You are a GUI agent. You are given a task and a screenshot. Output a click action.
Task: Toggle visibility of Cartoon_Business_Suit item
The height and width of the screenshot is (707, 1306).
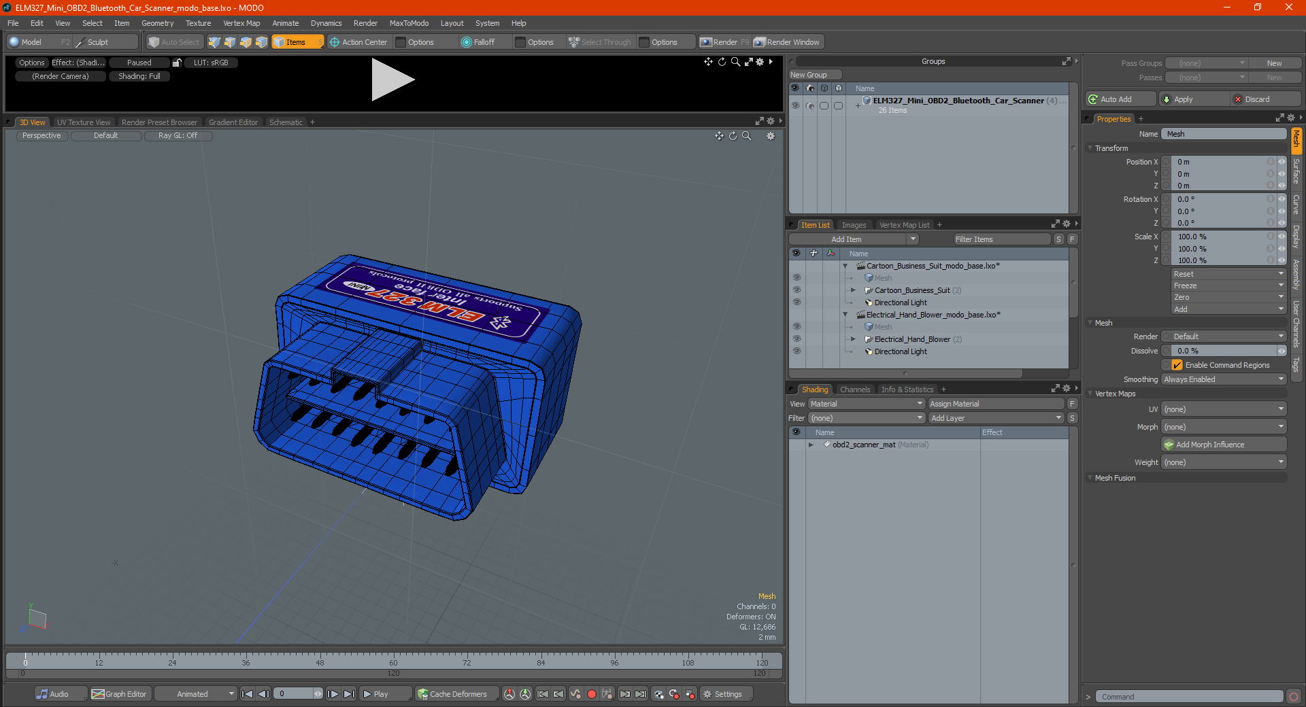pos(797,290)
